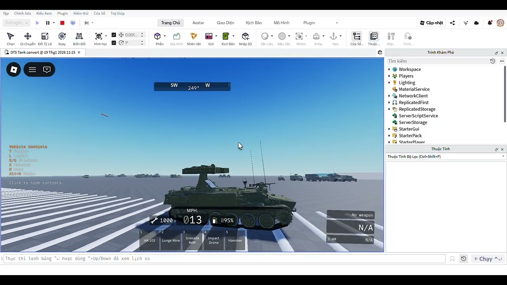The width and height of the screenshot is (507, 285).
Task: Select the Lunge Mine hotbar slot
Action: (171, 240)
